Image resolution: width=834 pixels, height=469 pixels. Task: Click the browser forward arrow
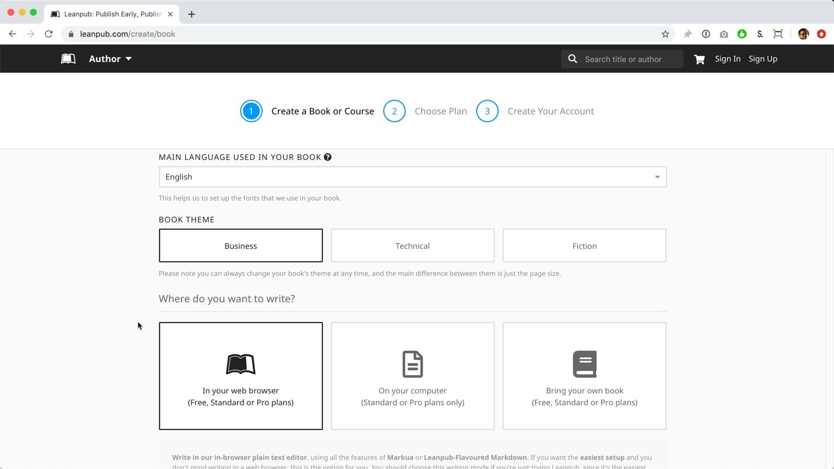click(30, 34)
